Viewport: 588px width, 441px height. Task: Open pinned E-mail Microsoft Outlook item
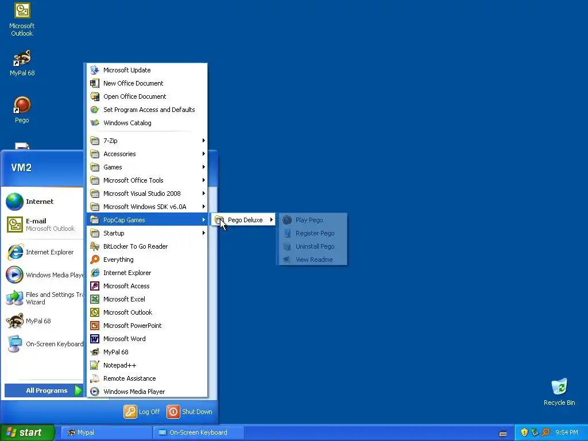[x=42, y=225]
